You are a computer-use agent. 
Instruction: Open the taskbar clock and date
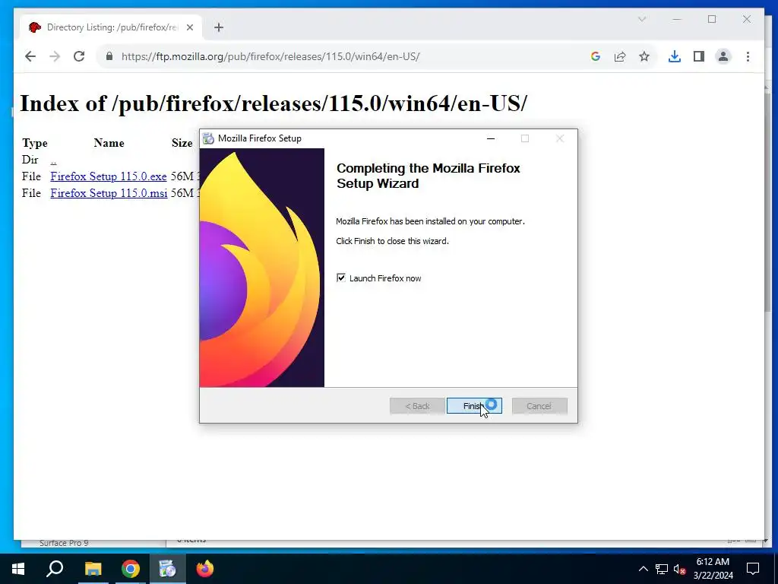[713, 569]
